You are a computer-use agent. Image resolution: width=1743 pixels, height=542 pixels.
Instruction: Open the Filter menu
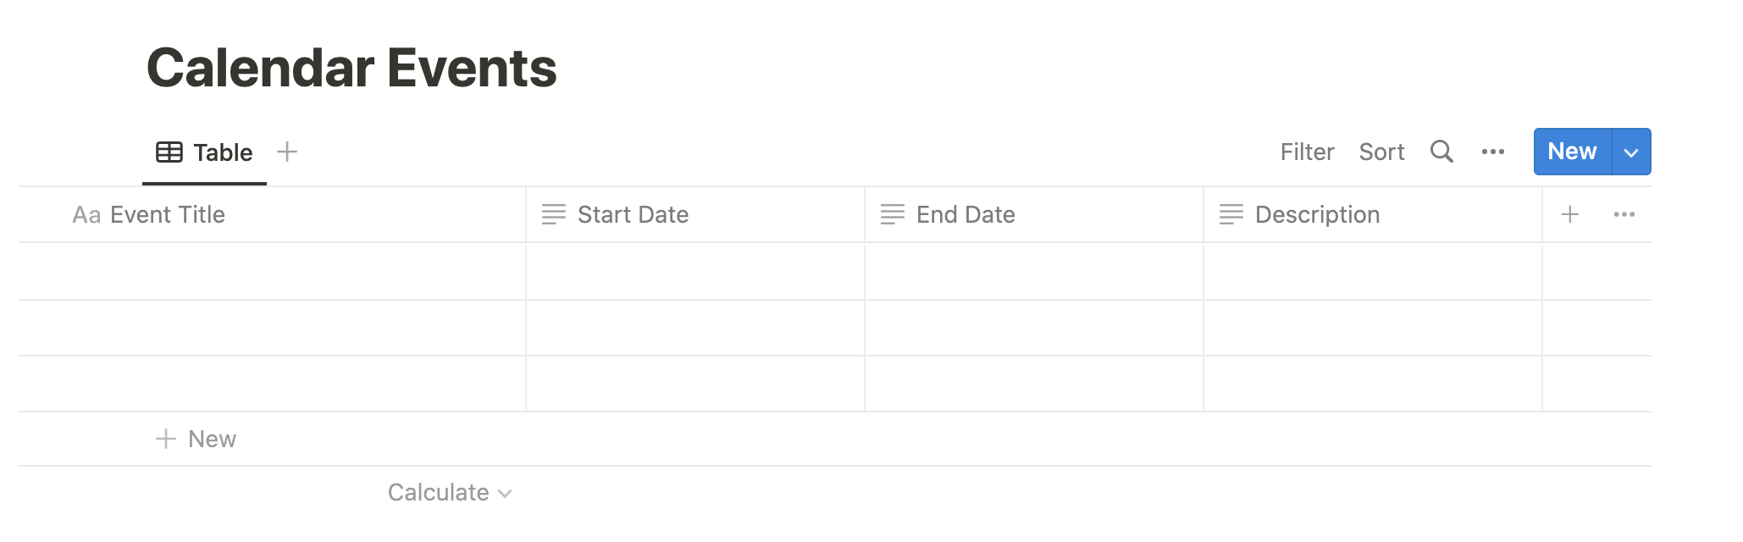click(x=1307, y=152)
